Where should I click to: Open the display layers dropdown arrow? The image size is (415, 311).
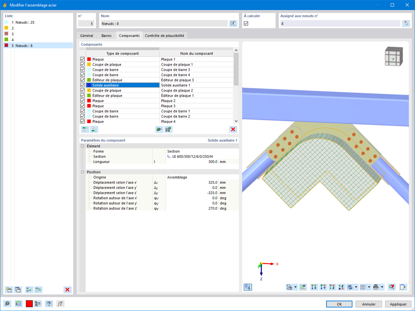[356, 287]
